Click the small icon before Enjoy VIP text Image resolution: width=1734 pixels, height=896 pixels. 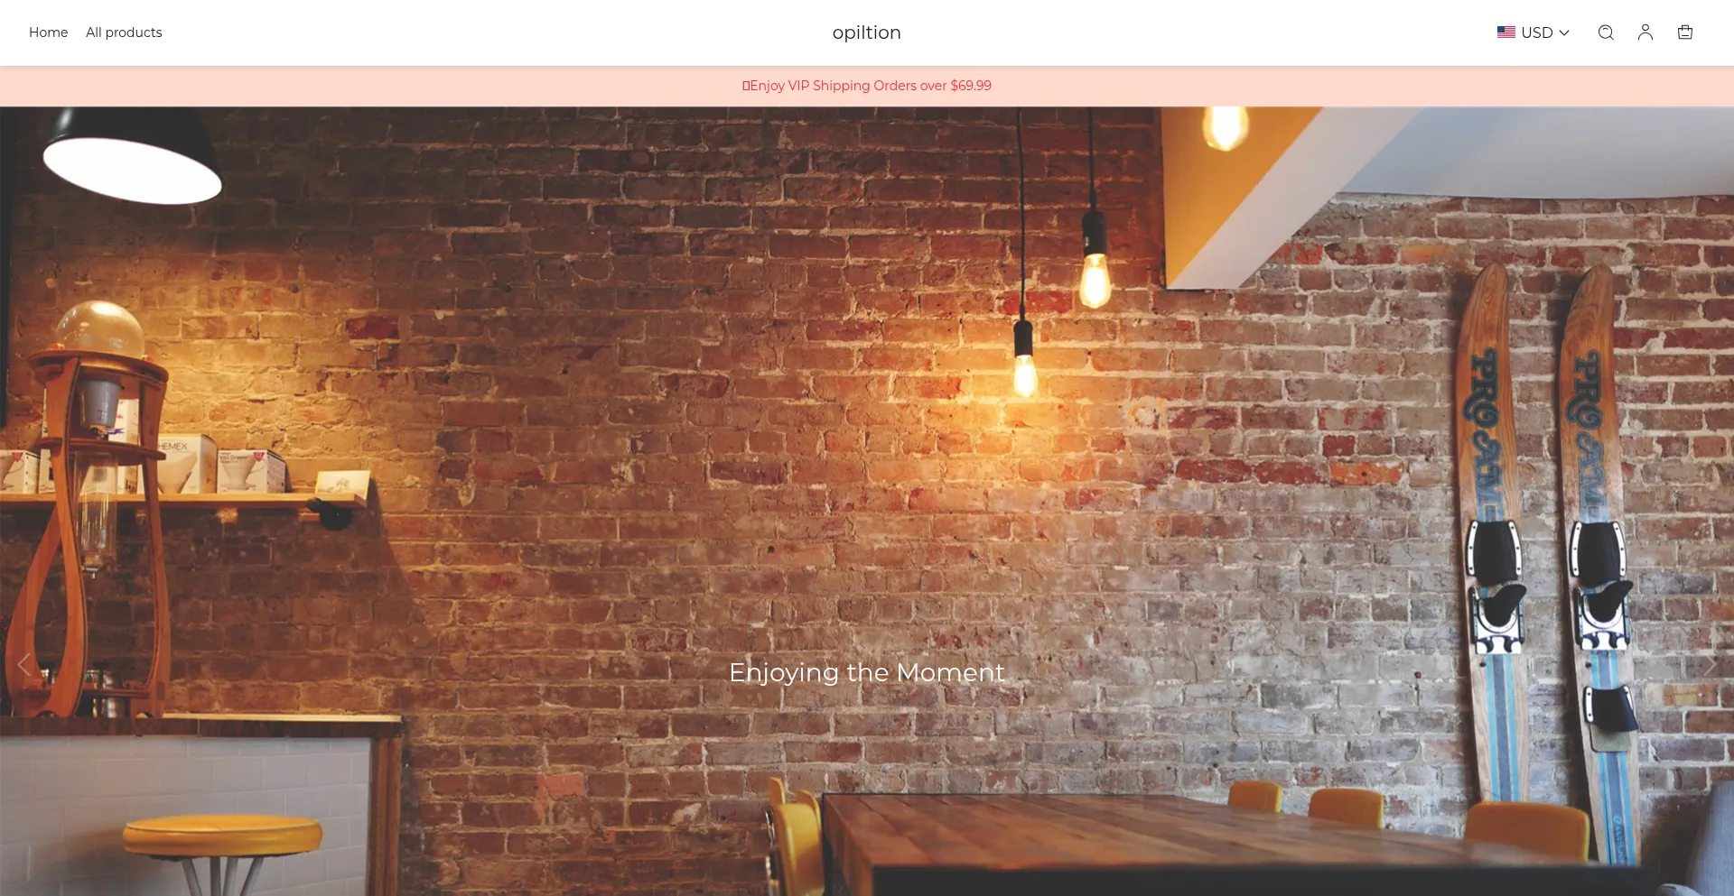(x=746, y=86)
